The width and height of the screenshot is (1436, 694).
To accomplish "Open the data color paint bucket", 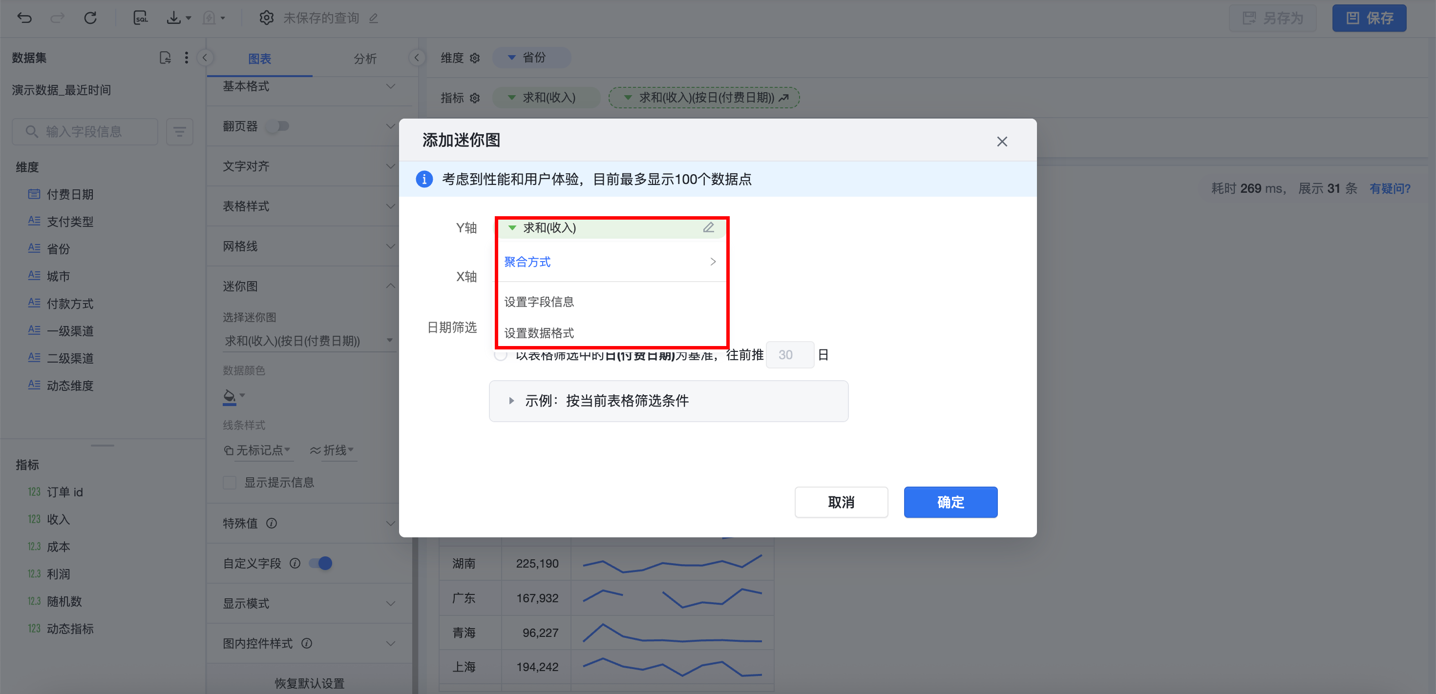I will point(229,396).
